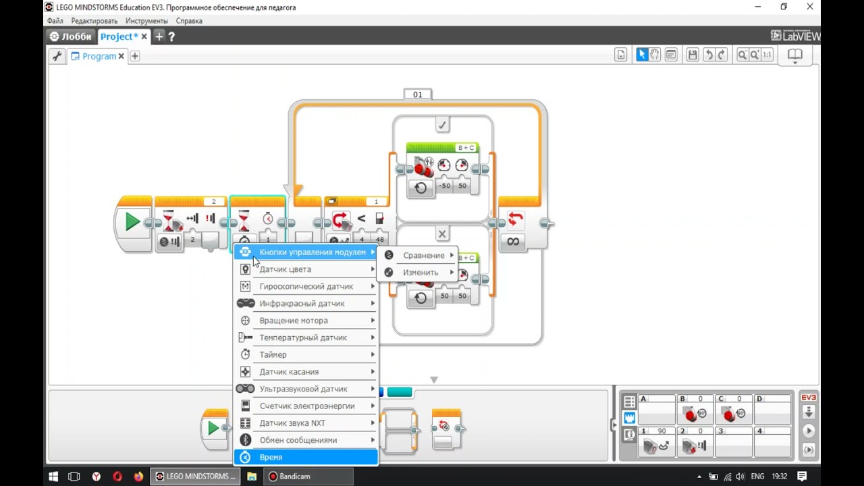Expand Гироскопический датчик submenu
Image resolution: width=864 pixels, height=486 pixels.
coord(306,286)
